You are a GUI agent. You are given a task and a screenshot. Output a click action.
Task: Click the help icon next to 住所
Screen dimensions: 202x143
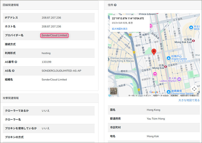[115, 5]
